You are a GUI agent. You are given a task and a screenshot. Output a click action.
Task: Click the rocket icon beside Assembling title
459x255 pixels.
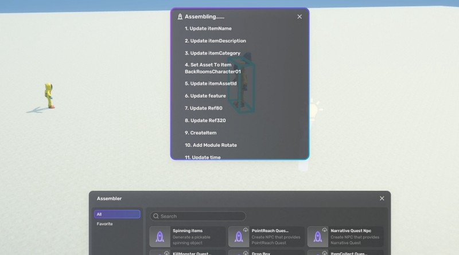click(x=180, y=17)
